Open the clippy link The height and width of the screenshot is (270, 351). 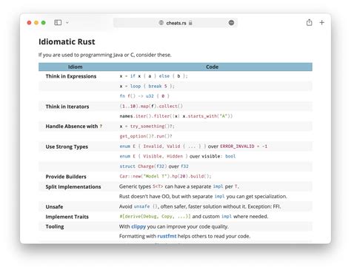[x=138, y=226]
